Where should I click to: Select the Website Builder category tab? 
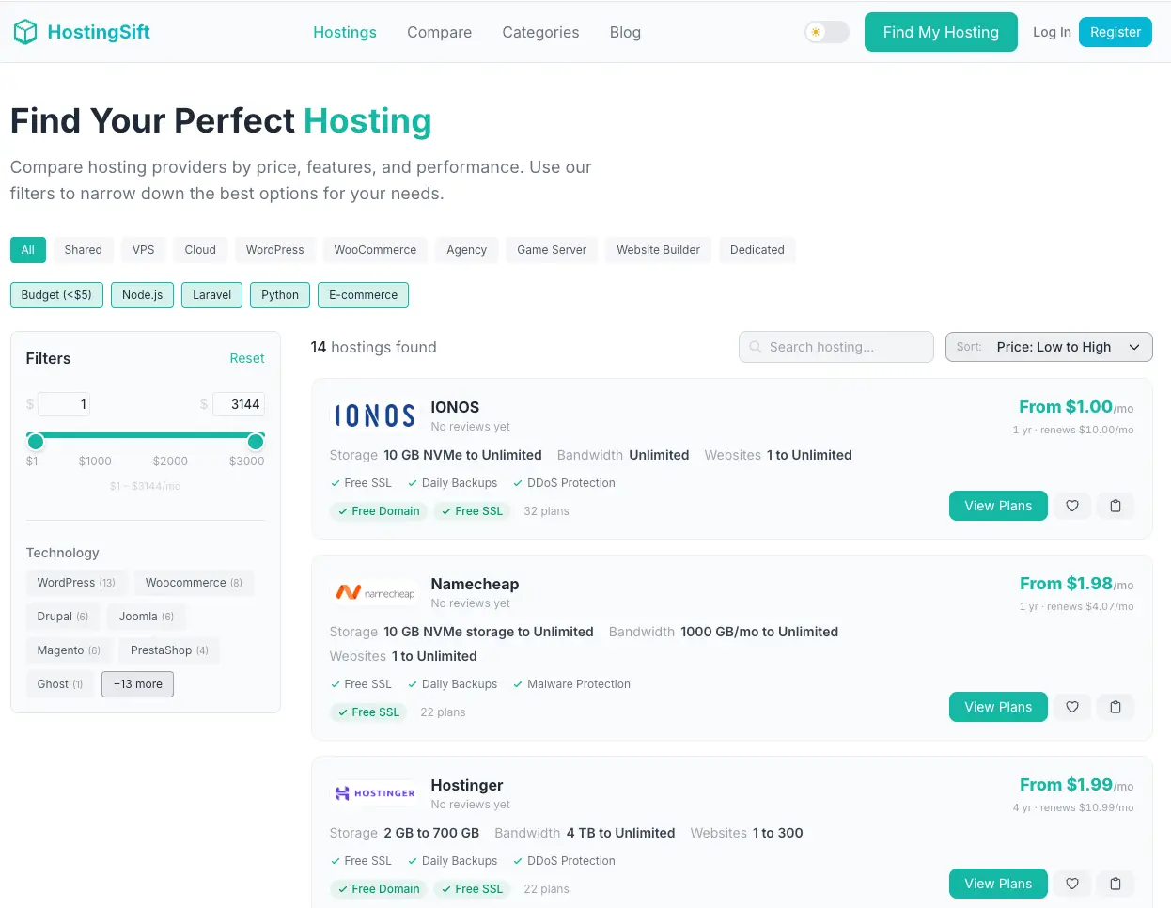coord(659,250)
